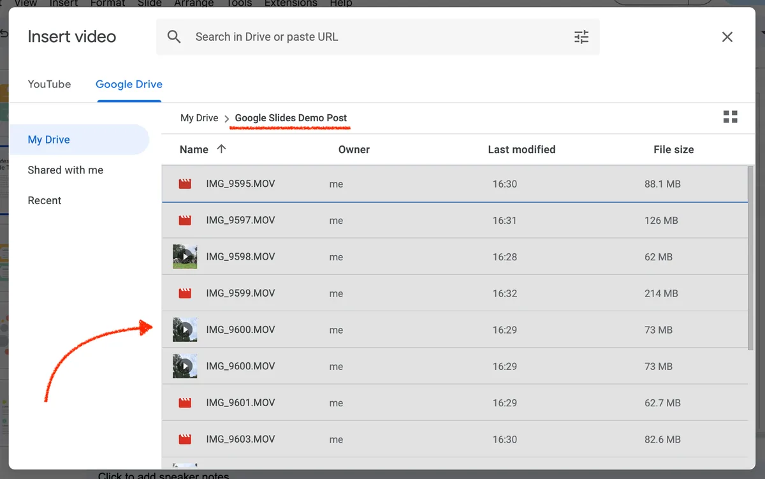765x479 pixels.
Task: Click the 214 MB file size cell
Action: (661, 294)
